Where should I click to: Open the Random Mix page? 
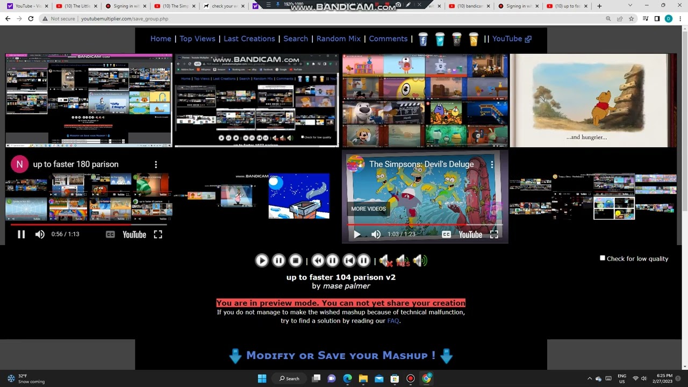tap(339, 39)
